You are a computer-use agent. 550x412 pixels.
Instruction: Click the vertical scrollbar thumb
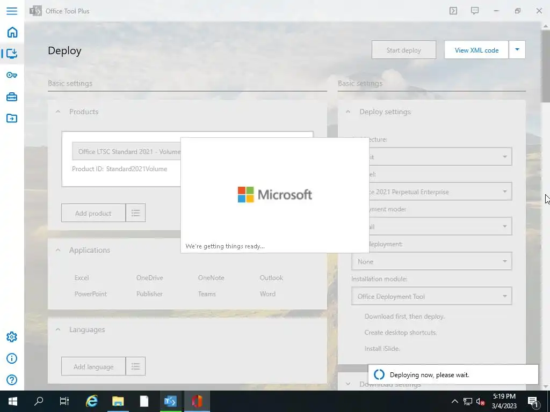coord(546,67)
